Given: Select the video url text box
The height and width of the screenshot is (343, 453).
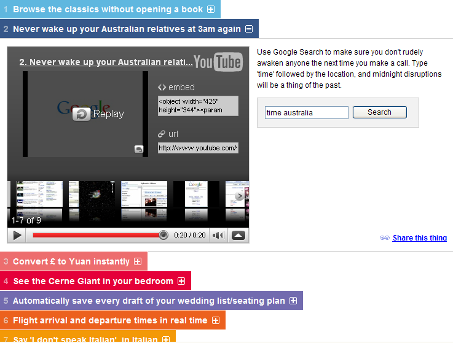Looking at the screenshot, I should click(197, 148).
